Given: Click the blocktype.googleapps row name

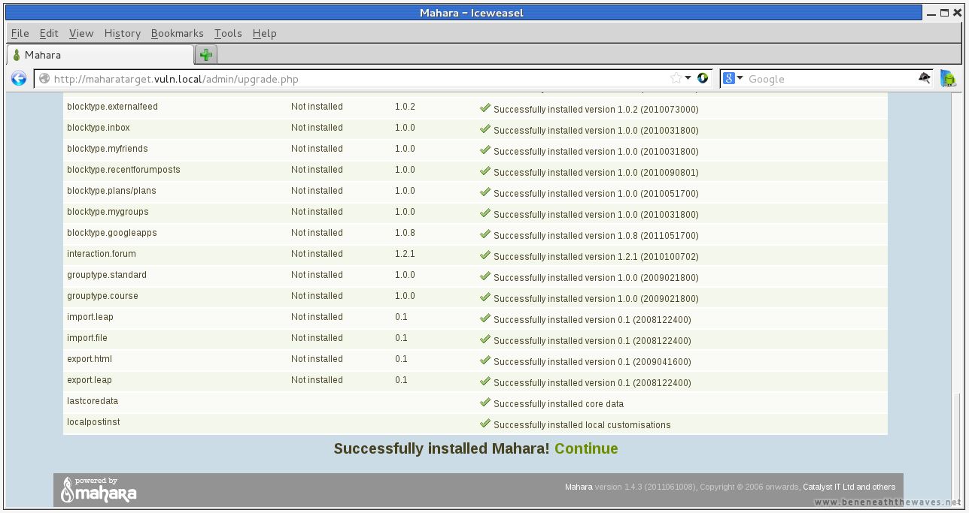Looking at the screenshot, I should [x=112, y=233].
